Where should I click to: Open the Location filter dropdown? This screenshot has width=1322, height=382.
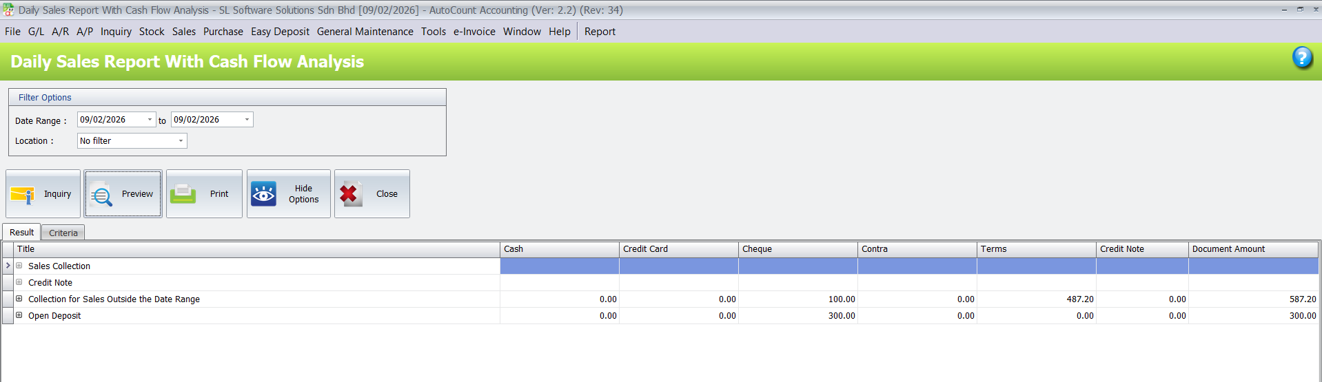(x=181, y=141)
